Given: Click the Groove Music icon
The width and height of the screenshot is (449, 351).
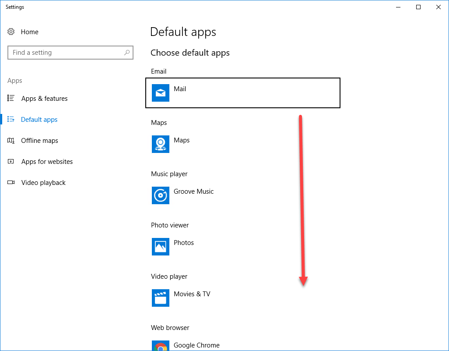Looking at the screenshot, I should tap(160, 195).
